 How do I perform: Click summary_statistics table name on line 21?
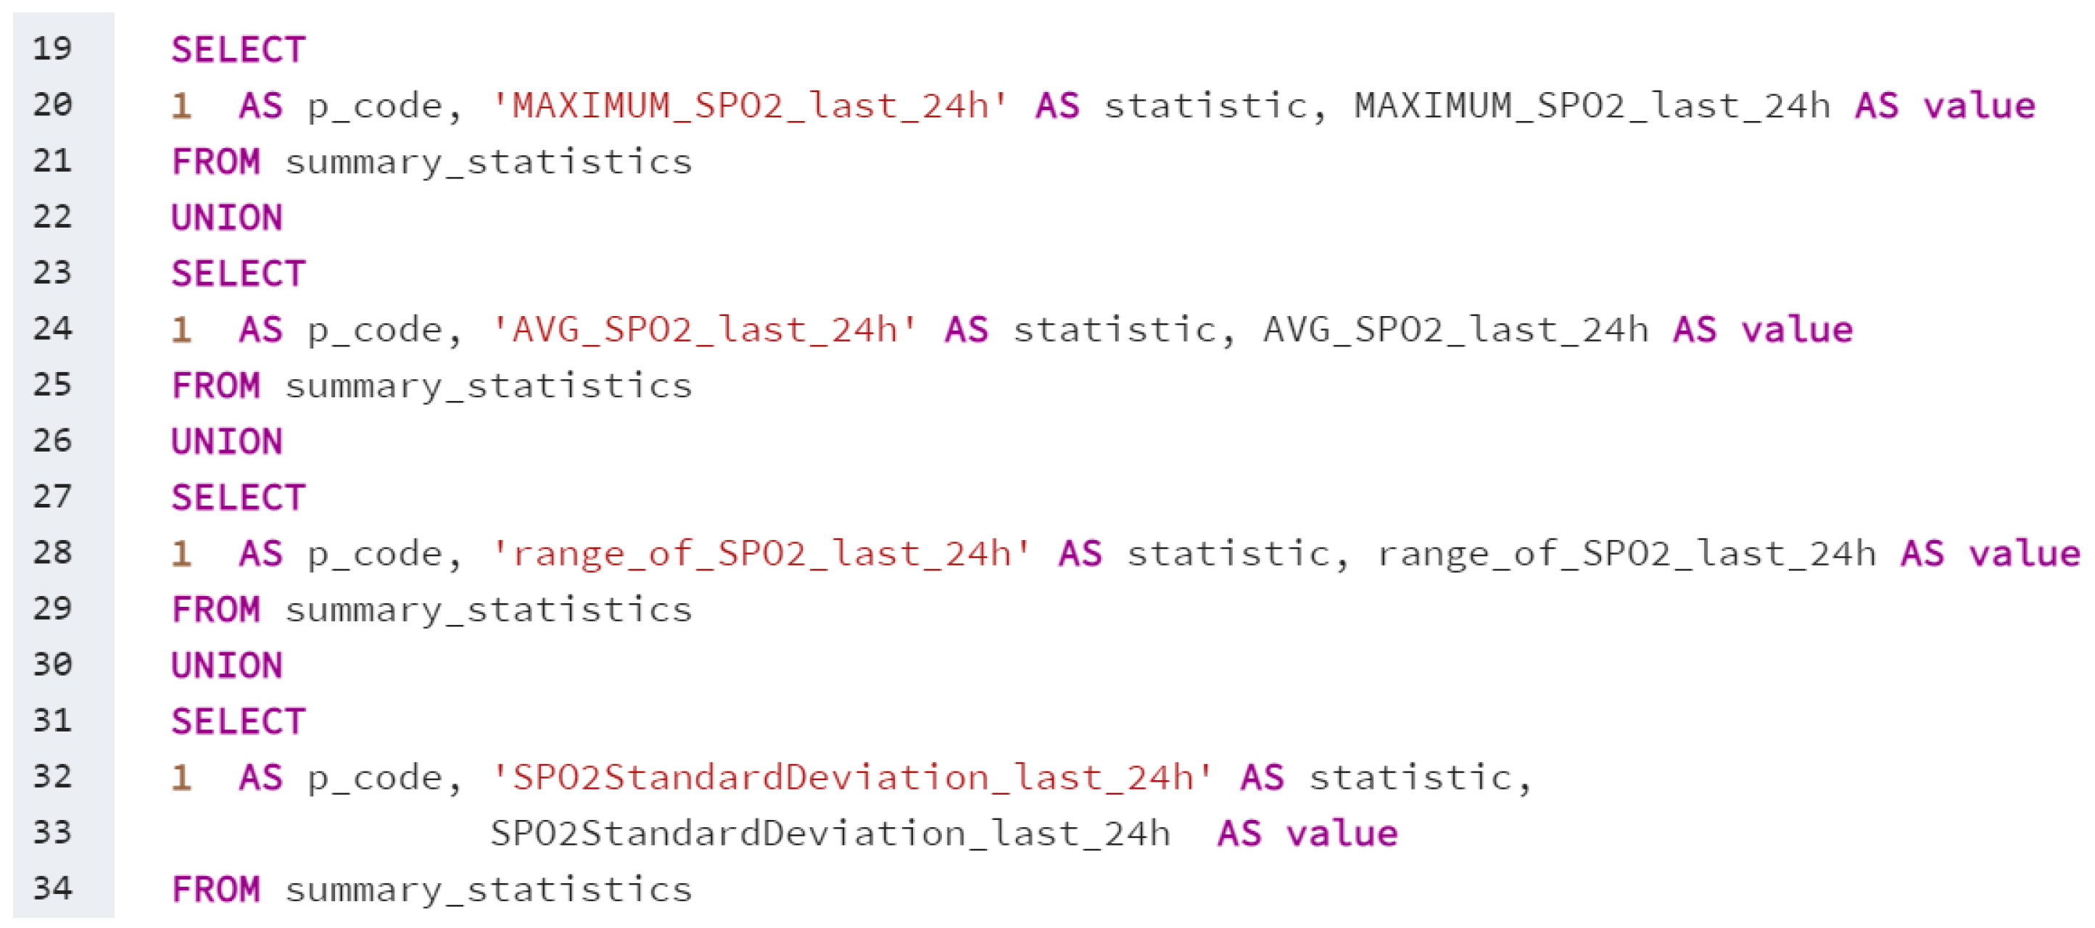click(488, 162)
